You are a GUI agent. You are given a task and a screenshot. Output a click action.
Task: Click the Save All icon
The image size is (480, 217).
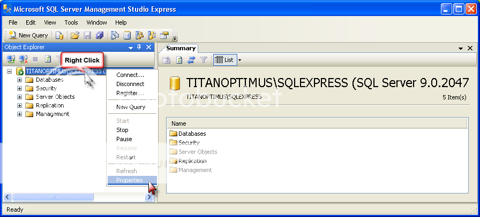[100, 35]
